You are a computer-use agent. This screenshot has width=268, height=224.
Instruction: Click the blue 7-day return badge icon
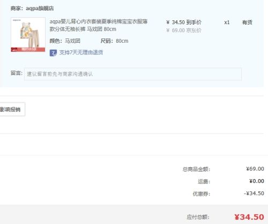click(x=53, y=53)
